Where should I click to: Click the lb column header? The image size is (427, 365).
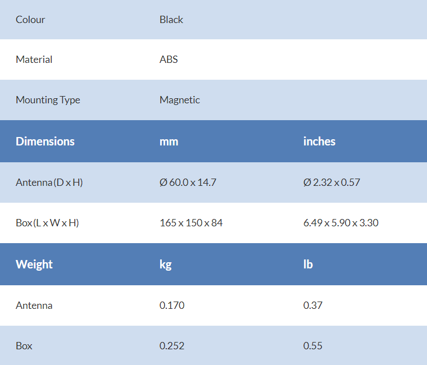[x=308, y=264]
